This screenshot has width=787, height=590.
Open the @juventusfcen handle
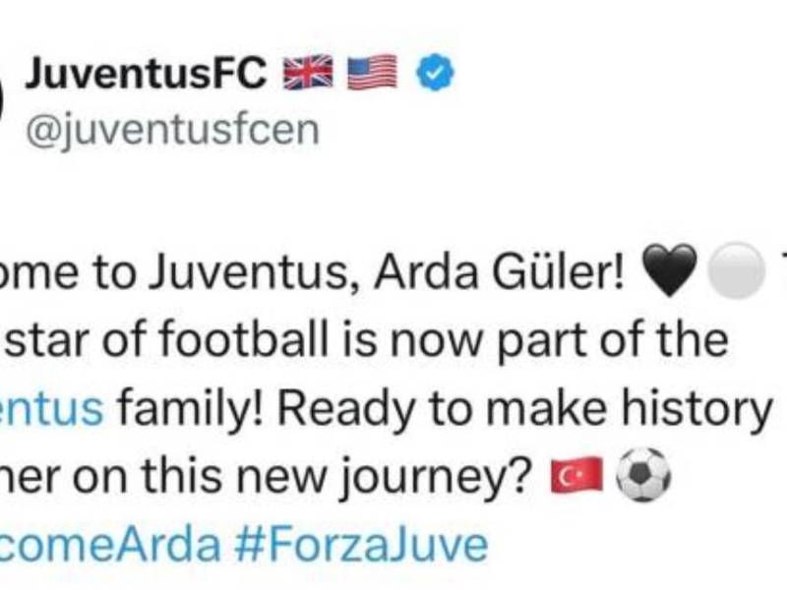pyautogui.click(x=170, y=128)
